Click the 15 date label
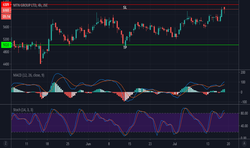This screenshot has width=250, height=148. (130, 144)
